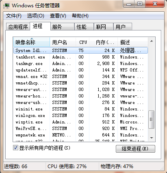Click CPU 使用率: 27% status entry
The image size is (167, 173).
tap(67, 167)
